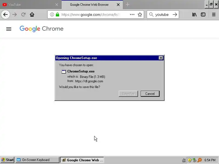Open the Firefox hamburger application menu
Viewport: 219px width, 164px height.
point(214,14)
